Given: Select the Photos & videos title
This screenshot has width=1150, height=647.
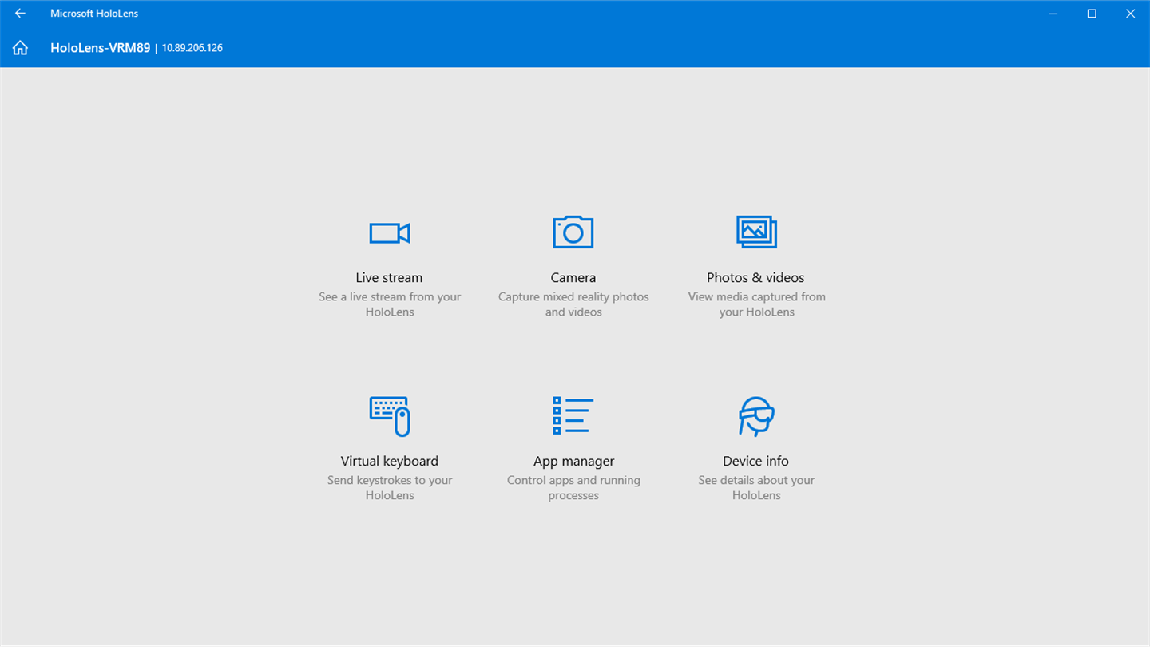Looking at the screenshot, I should click(x=755, y=278).
